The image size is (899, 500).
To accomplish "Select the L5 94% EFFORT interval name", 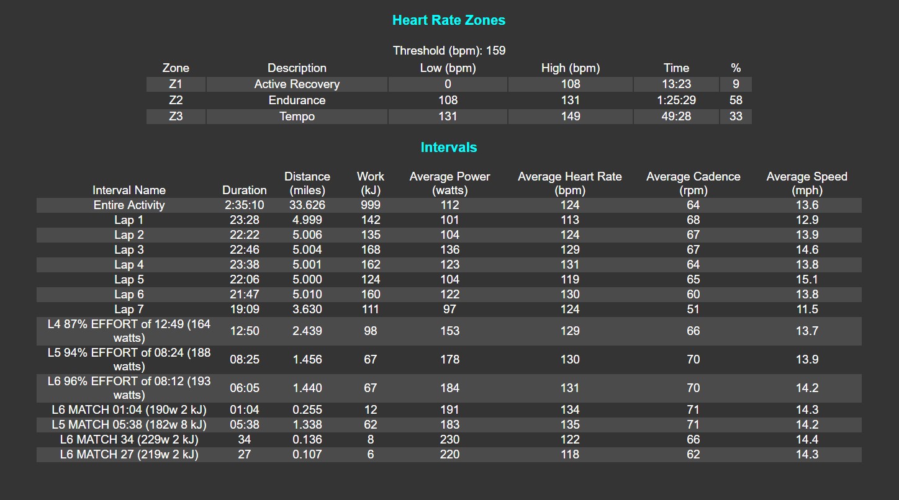I will (x=129, y=360).
